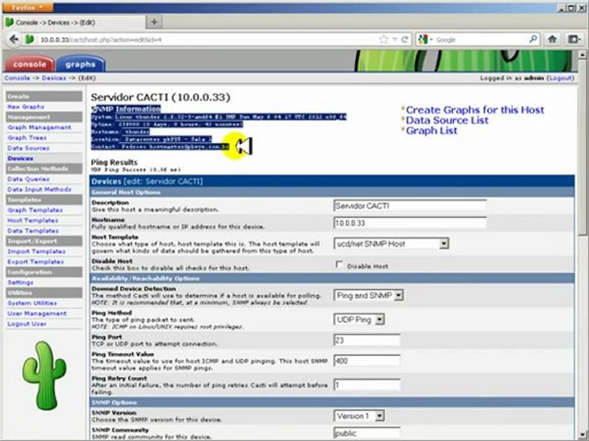Open Graph Templates in sidebar

coord(35,210)
